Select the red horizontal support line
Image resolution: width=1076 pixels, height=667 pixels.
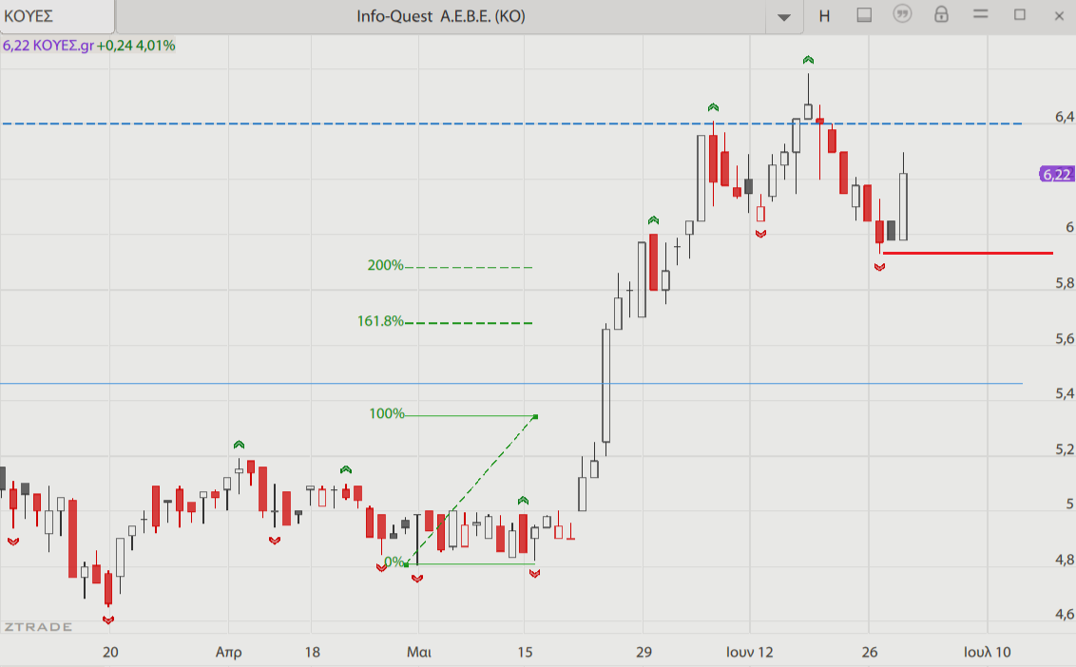click(968, 253)
